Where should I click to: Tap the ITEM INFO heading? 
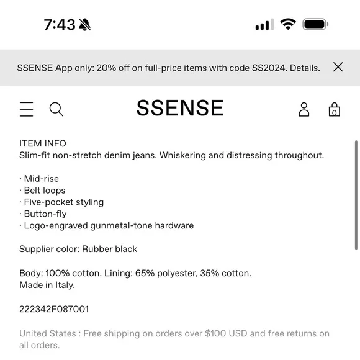pyautogui.click(x=43, y=143)
